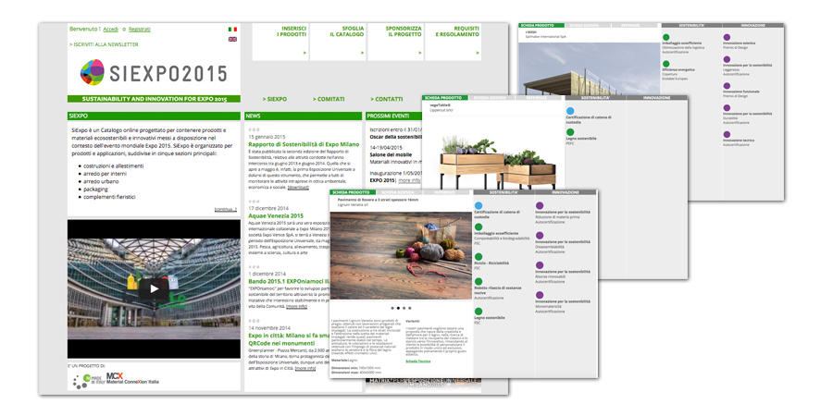Switch site language with the Italian flag
This screenshot has width=833, height=416.
[x=232, y=30]
